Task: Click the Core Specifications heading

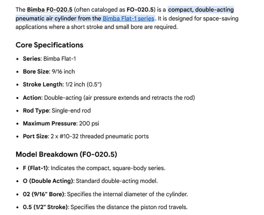Action: [50, 45]
